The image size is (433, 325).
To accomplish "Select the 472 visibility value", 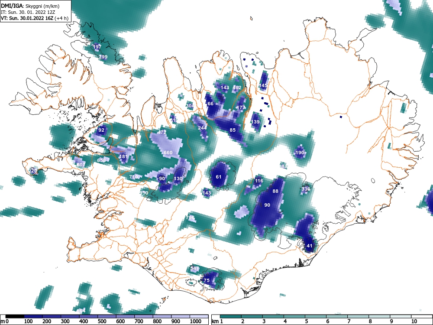I will 162,132.
